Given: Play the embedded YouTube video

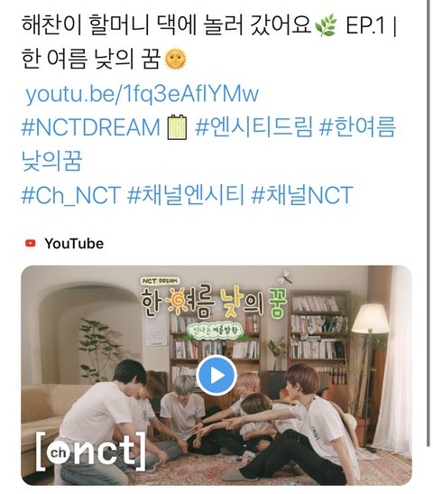Looking at the screenshot, I should pyautogui.click(x=216, y=375).
